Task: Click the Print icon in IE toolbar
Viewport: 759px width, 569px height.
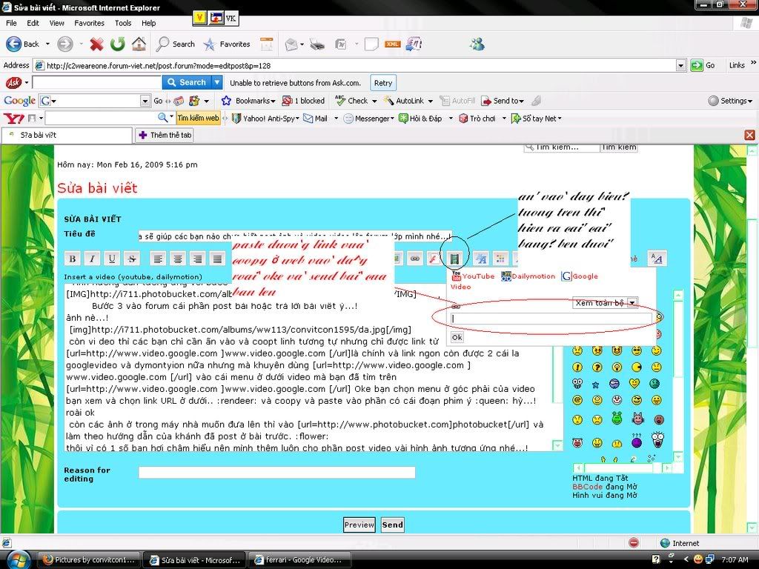Action: point(317,44)
